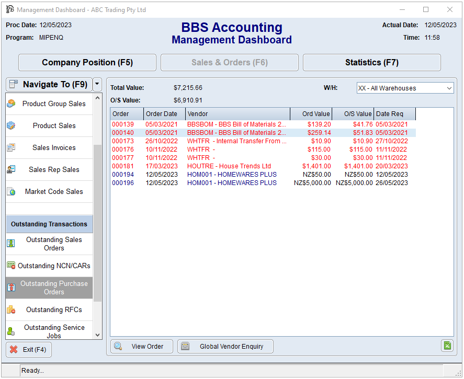This screenshot has width=464, height=379.
Task: Click the Outstanding Sales Orders icon
Action: [11, 244]
